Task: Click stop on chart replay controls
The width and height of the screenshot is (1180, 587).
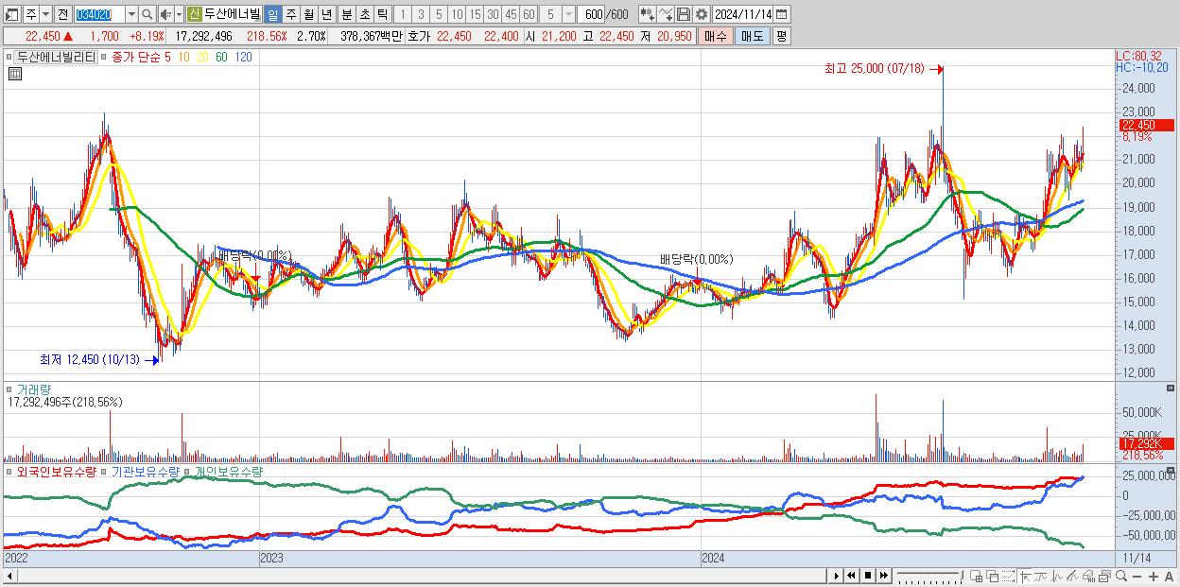Action: pos(868,576)
